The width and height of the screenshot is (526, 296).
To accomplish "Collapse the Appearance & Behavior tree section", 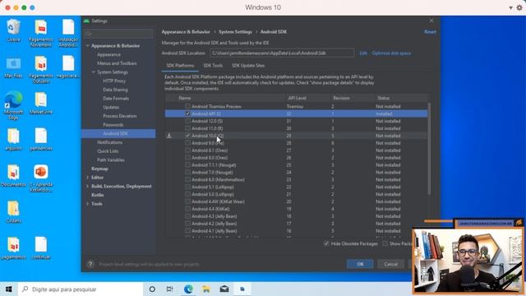I will click(x=88, y=46).
